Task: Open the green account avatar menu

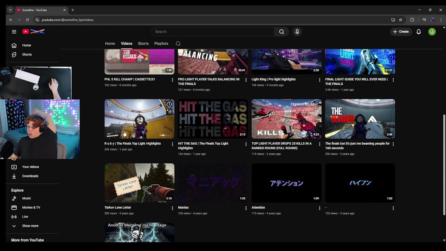Action: tap(432, 32)
